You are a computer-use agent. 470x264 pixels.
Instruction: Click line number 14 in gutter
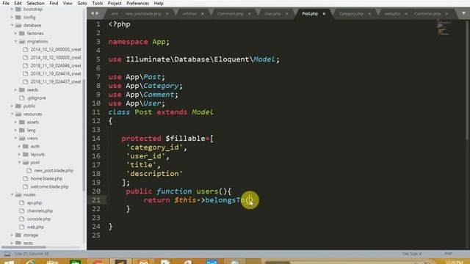point(96,139)
